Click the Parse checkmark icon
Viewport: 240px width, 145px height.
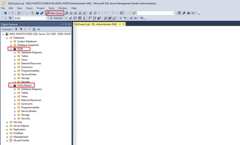click(x=71, y=18)
